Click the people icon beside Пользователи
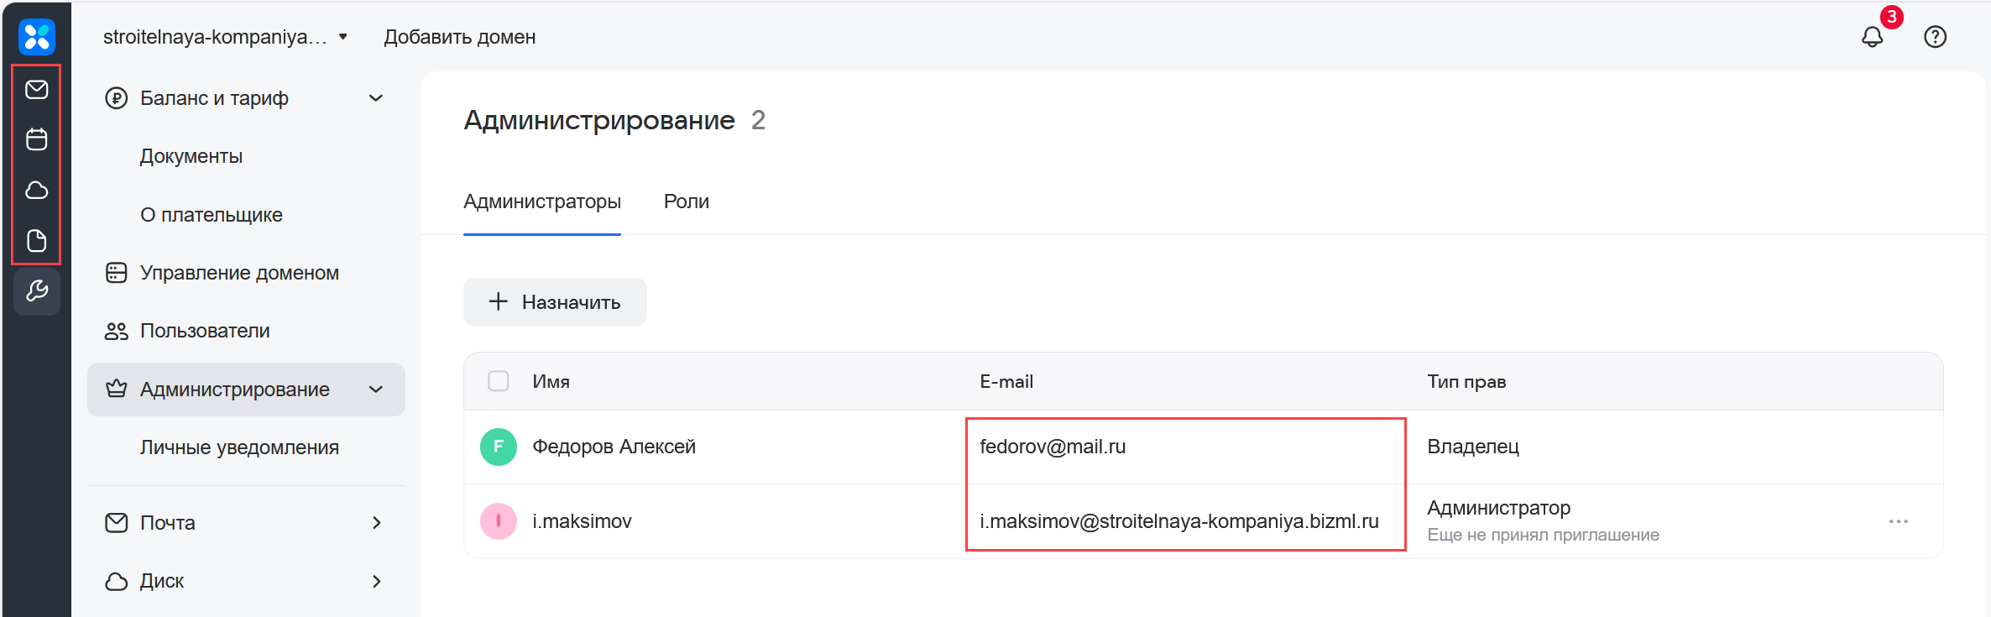The width and height of the screenshot is (1991, 617). [x=117, y=331]
